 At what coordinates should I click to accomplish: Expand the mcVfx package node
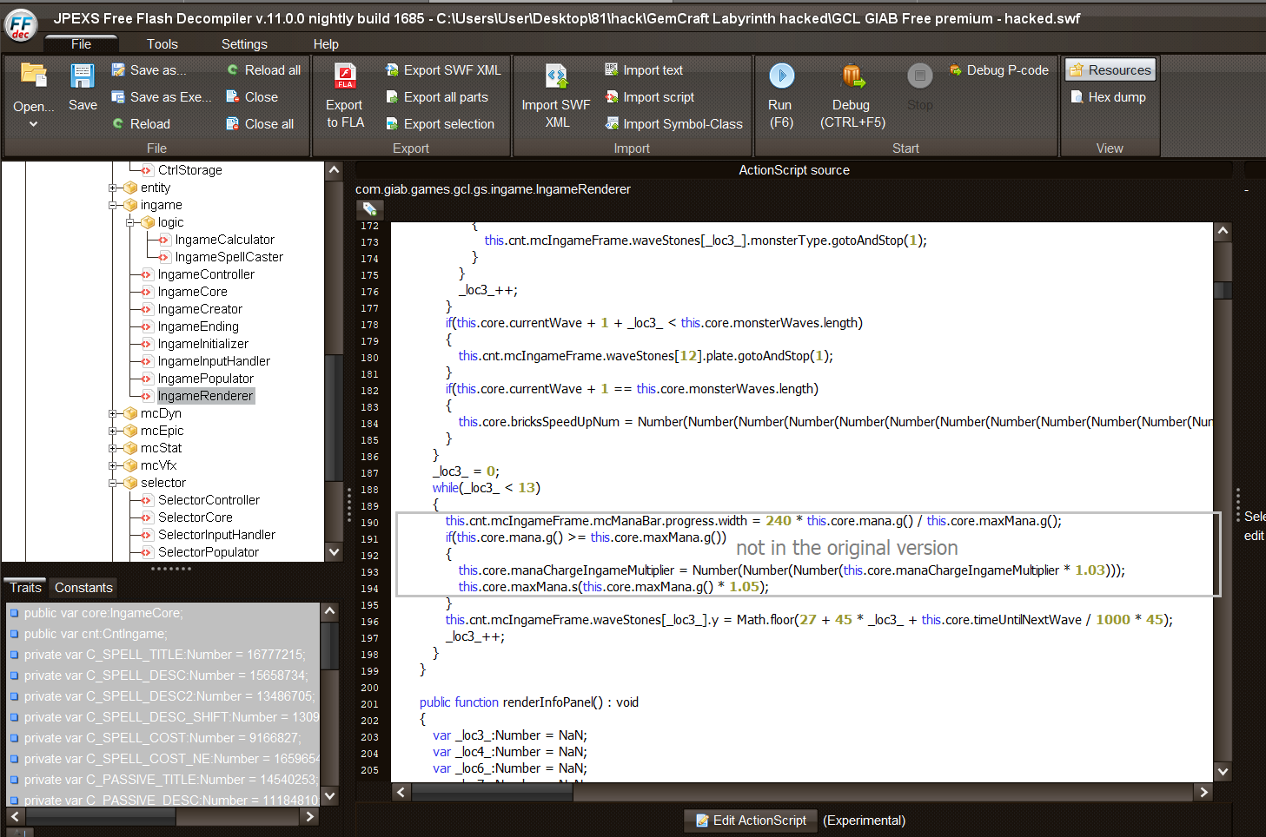point(113,465)
